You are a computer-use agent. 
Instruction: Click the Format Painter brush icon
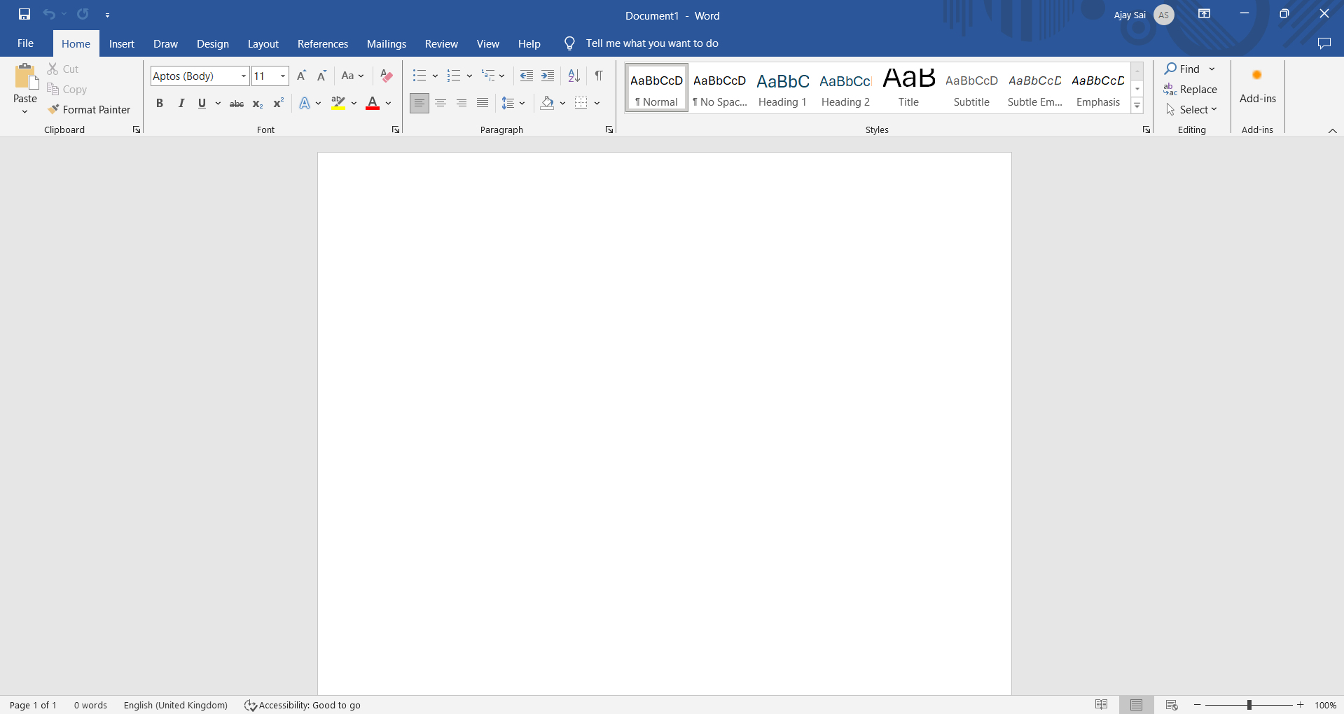pyautogui.click(x=53, y=109)
